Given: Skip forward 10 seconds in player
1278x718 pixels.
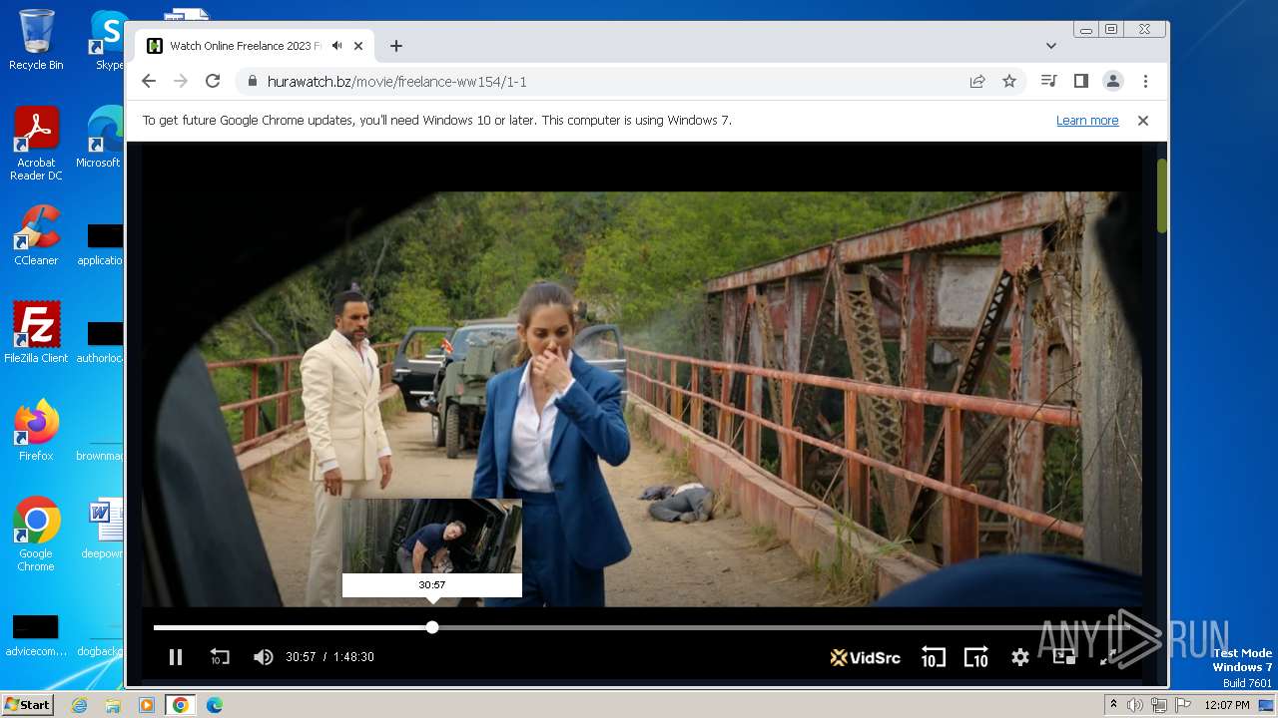Looking at the screenshot, I should [976, 657].
